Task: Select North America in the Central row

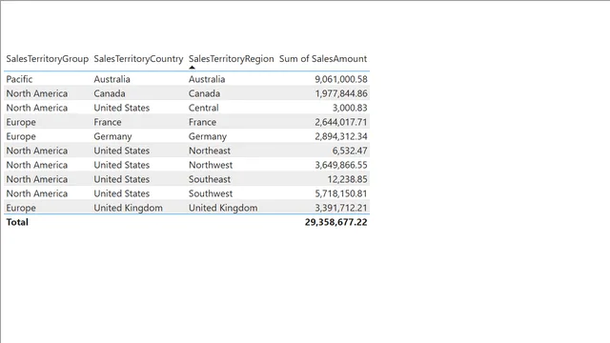Action: coord(37,108)
